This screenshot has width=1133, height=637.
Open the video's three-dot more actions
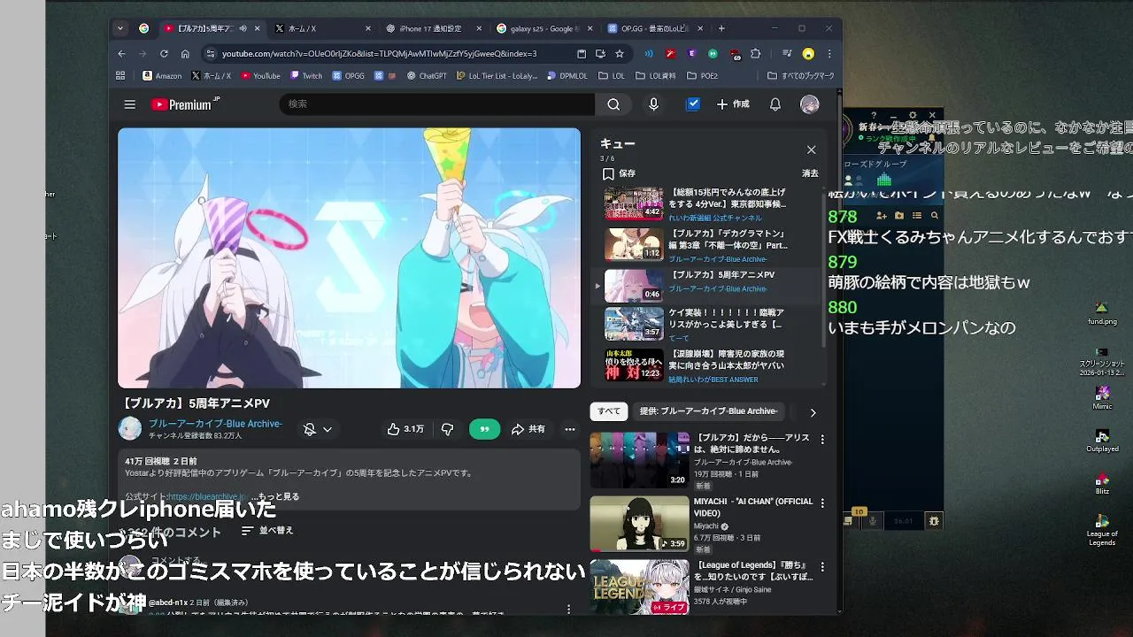tap(570, 429)
